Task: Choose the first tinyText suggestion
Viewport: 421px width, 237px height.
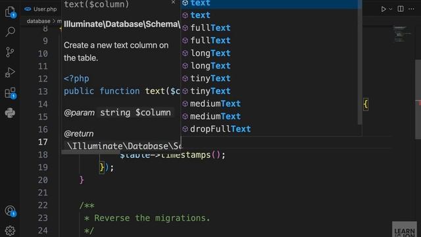Action: click(x=270, y=78)
